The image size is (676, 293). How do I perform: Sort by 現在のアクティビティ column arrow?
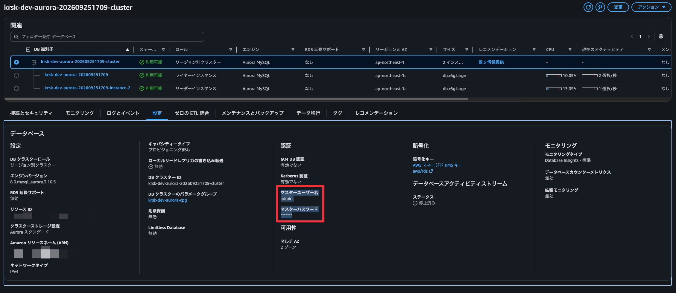point(649,50)
